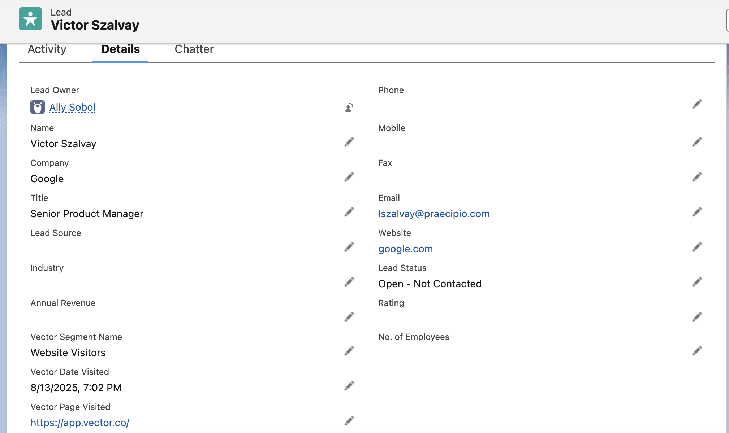Screen dimensions: 729x433
Task: Open Ally Sobol's user record
Action: pyautogui.click(x=72, y=107)
